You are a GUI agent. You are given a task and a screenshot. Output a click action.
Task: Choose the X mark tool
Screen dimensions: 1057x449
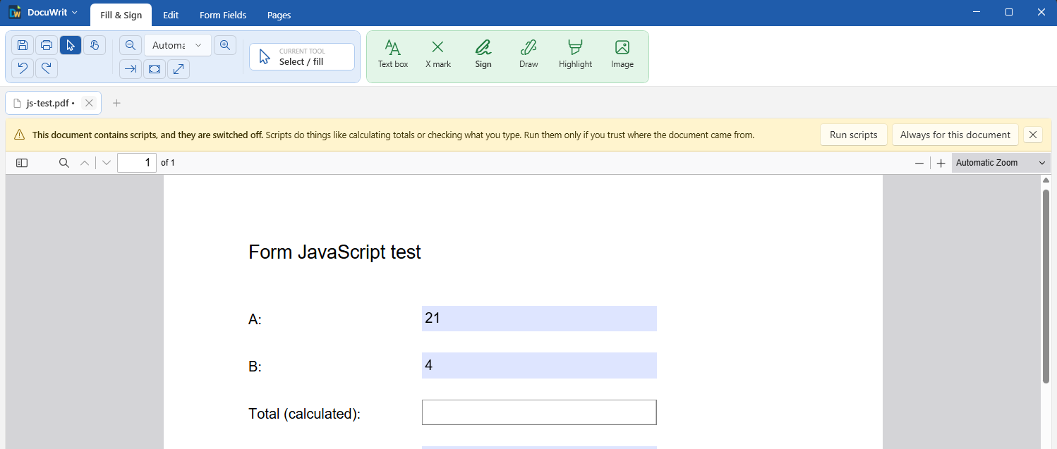point(438,55)
